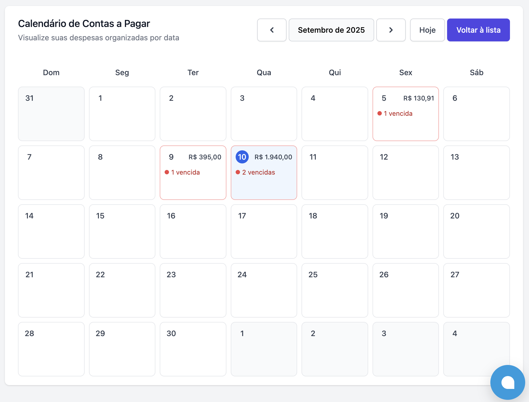Select day 15 in the calendar

point(122,231)
